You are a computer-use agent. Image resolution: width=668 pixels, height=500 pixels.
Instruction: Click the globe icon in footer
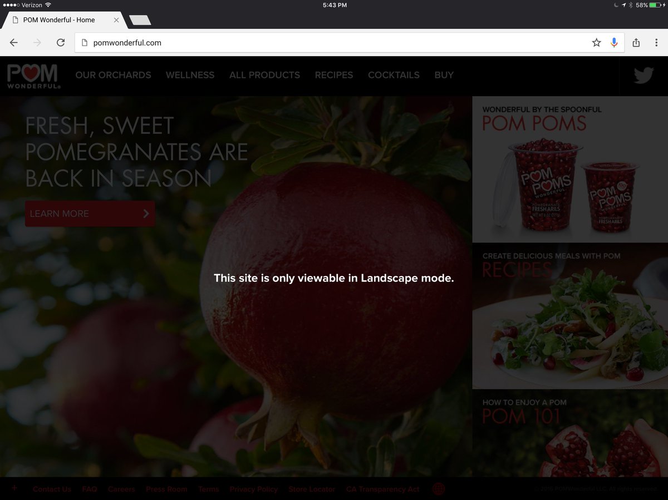(x=439, y=489)
